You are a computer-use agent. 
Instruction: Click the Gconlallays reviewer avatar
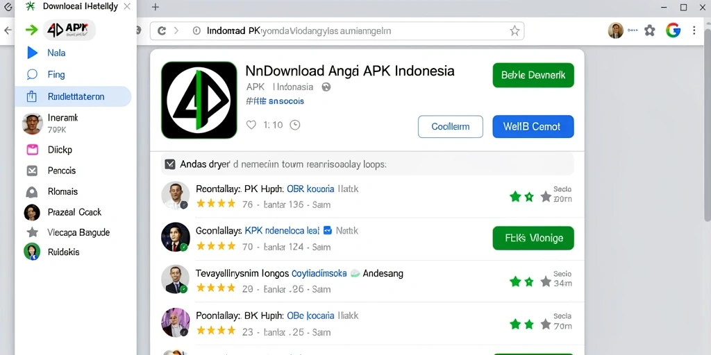[175, 237]
